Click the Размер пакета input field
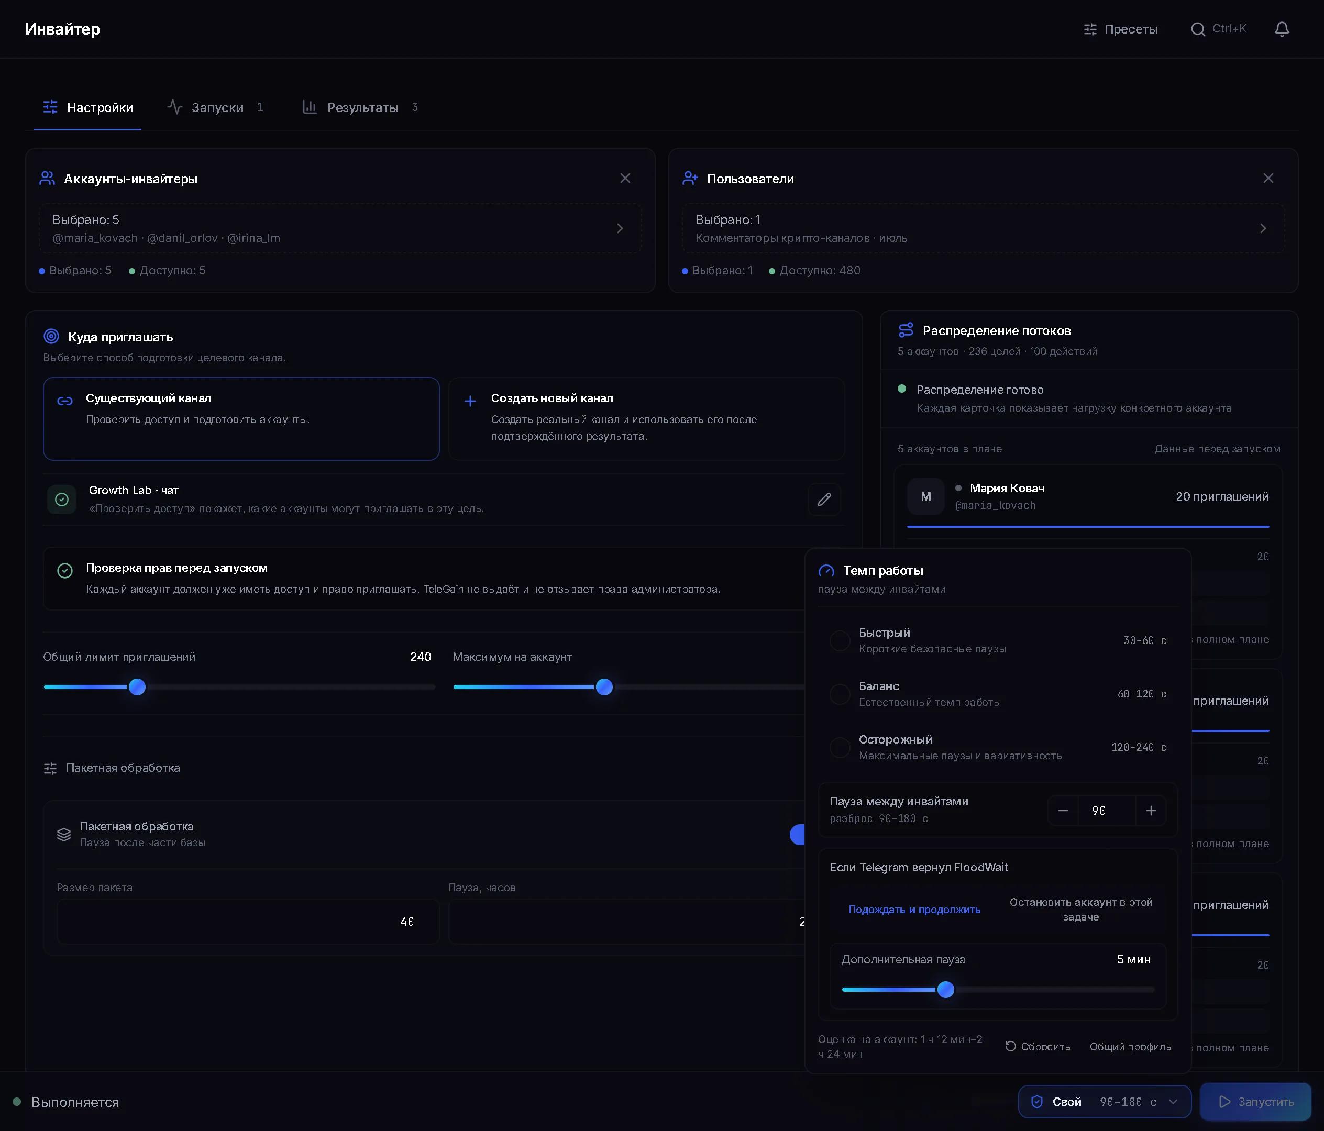The image size is (1324, 1131). click(248, 922)
